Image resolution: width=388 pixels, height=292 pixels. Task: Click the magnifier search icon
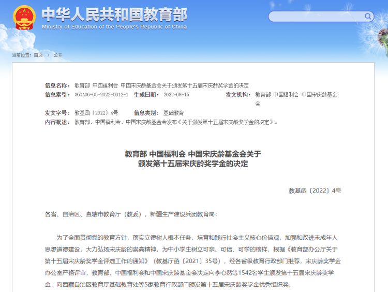point(369,17)
